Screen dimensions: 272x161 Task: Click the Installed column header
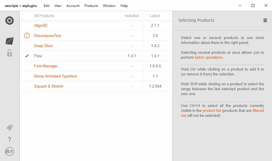pos(132,16)
